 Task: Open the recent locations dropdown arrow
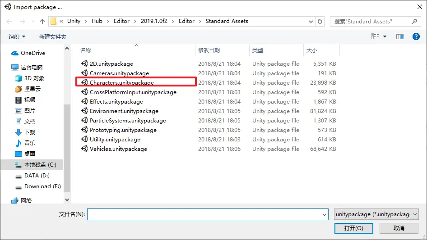coord(33,22)
